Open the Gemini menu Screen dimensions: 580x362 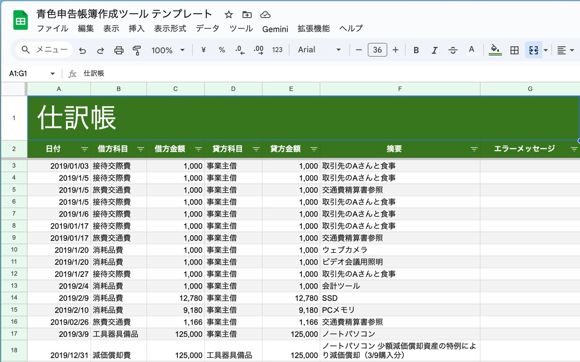pos(275,29)
